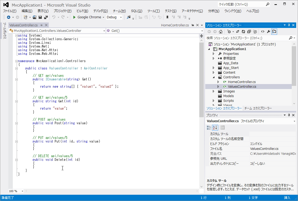Collapse the namespace MvcApplication1.Controllers outline block

pos(16,61)
